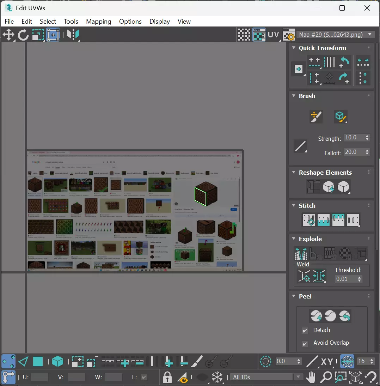This screenshot has width=380, height=386.
Task: Open the Edit menu
Action: click(x=27, y=22)
